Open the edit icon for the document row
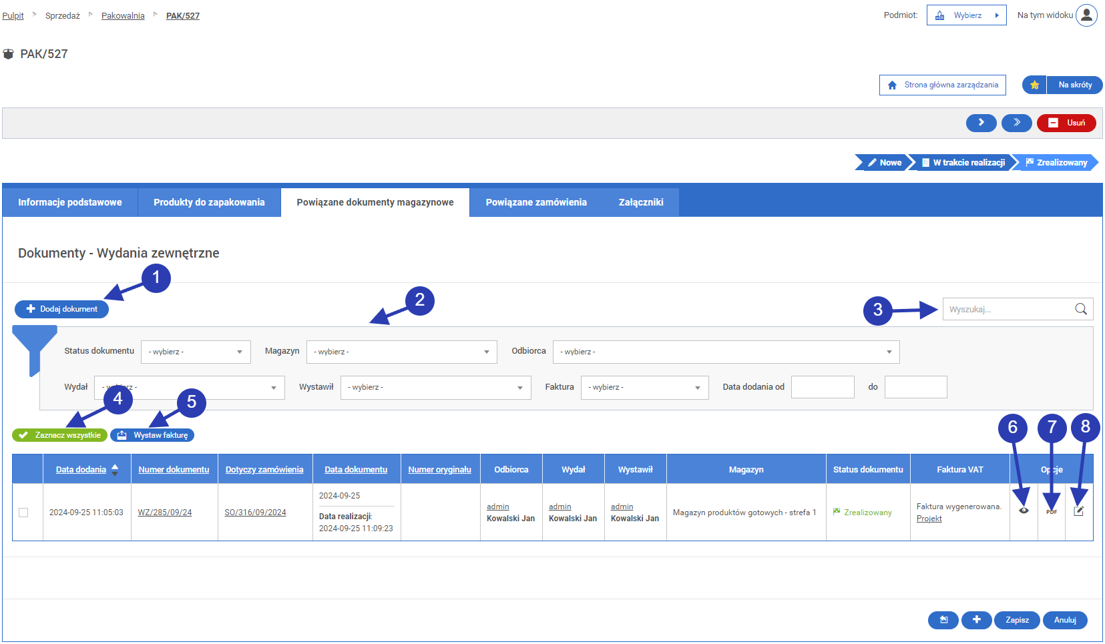The height and width of the screenshot is (644, 1105). tap(1078, 511)
